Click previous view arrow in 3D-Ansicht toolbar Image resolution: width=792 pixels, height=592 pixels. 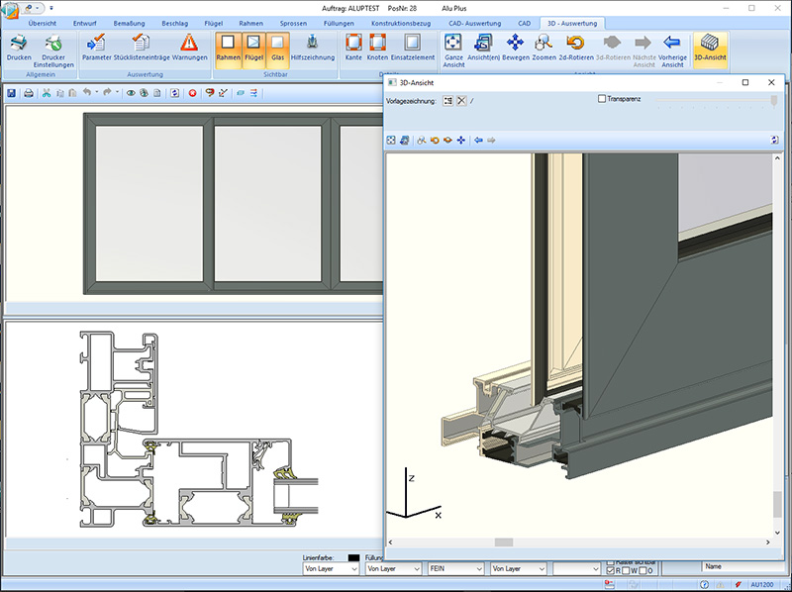(478, 140)
